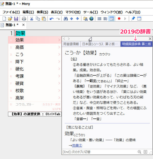This screenshot has width=153, height=159.
Task: Open the ヘルプ(H) menu
Action: pyautogui.click(x=133, y=12)
